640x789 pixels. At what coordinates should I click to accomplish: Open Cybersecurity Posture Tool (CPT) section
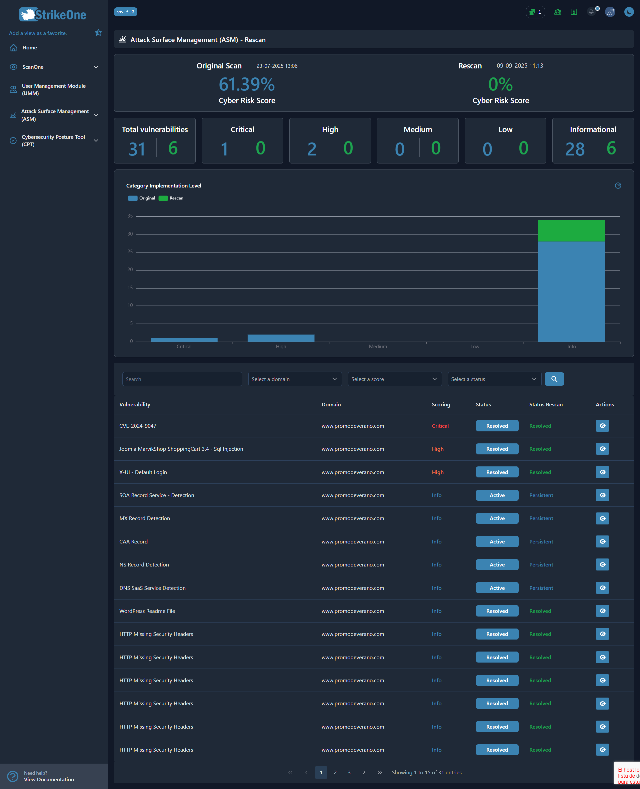pos(54,140)
